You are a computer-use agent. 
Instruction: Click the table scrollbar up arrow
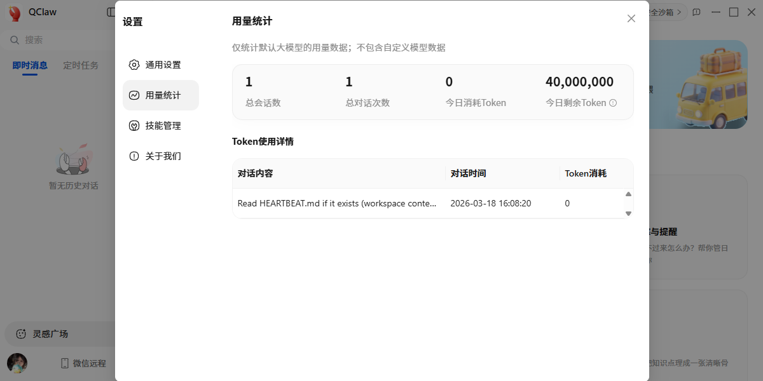click(x=628, y=194)
